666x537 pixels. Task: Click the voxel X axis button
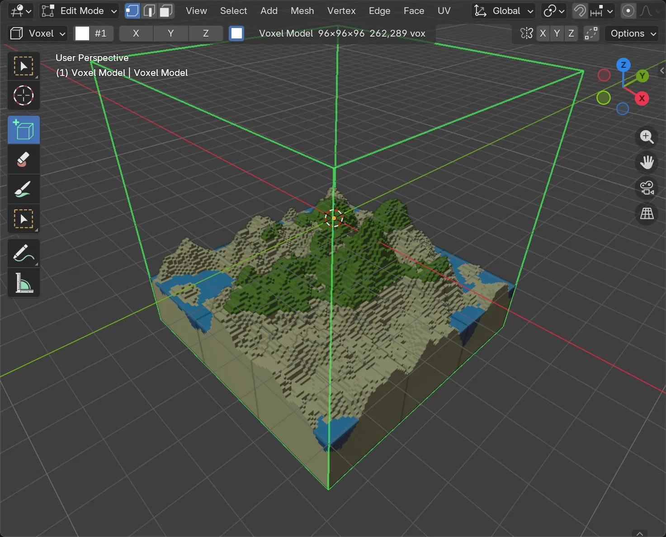pos(136,33)
